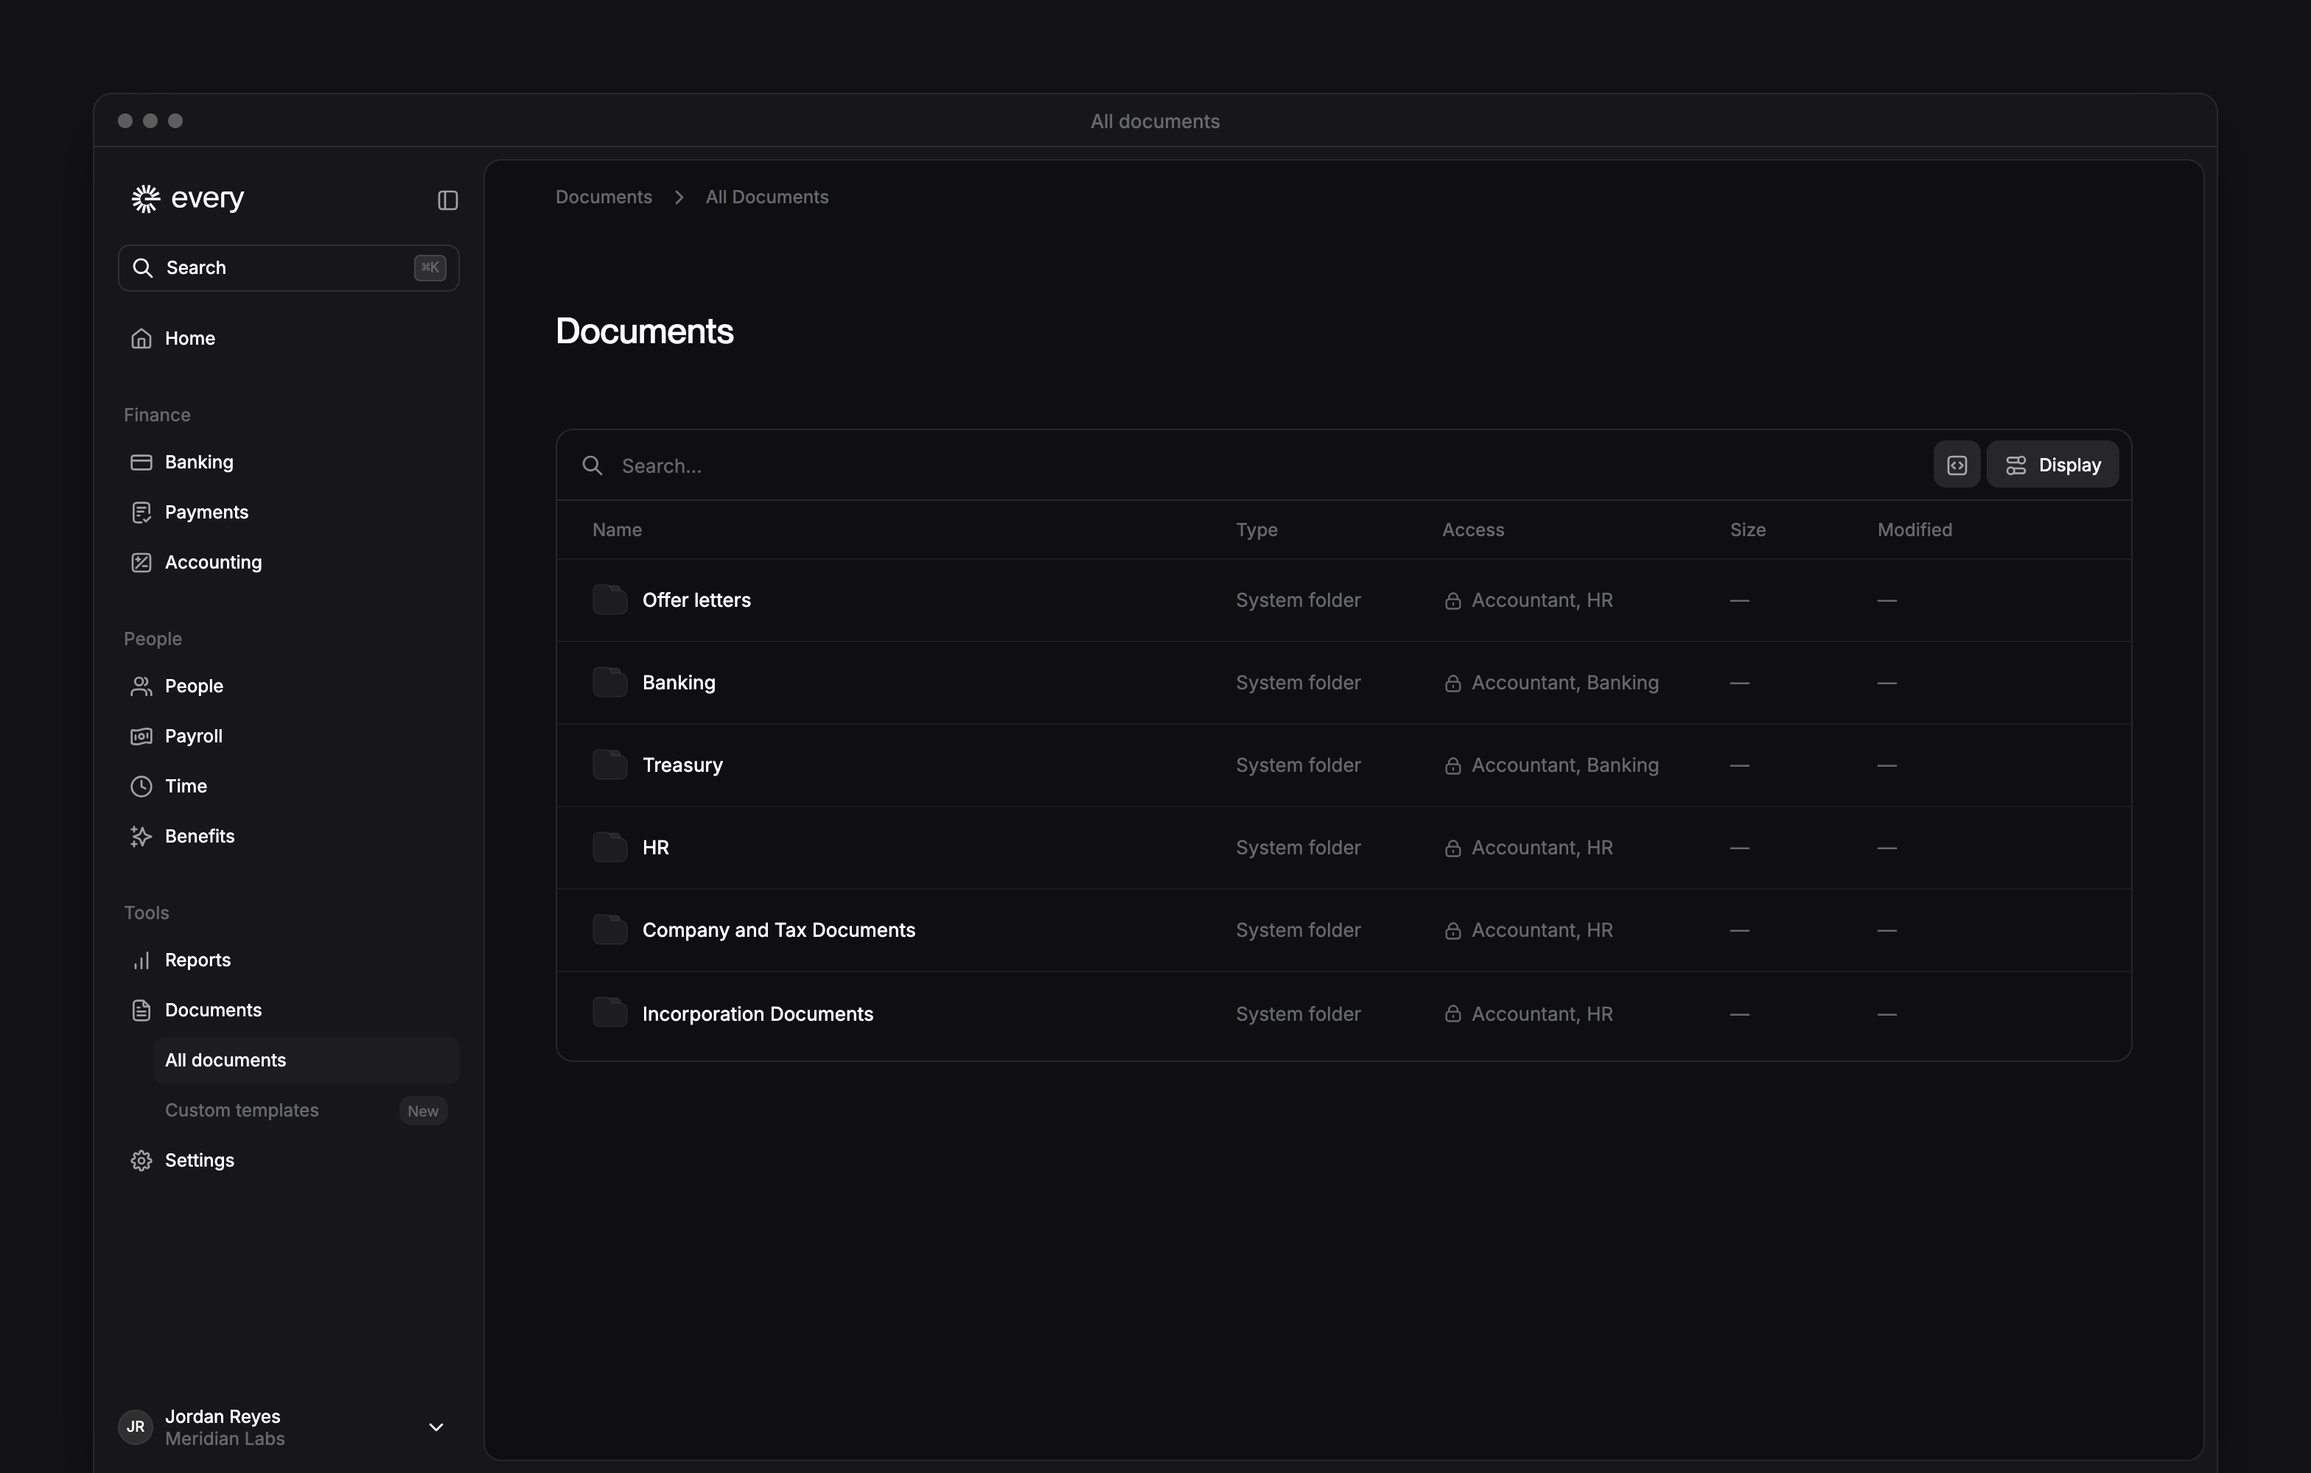
Task: Click the Offer letters folder icon
Action: tap(609, 600)
